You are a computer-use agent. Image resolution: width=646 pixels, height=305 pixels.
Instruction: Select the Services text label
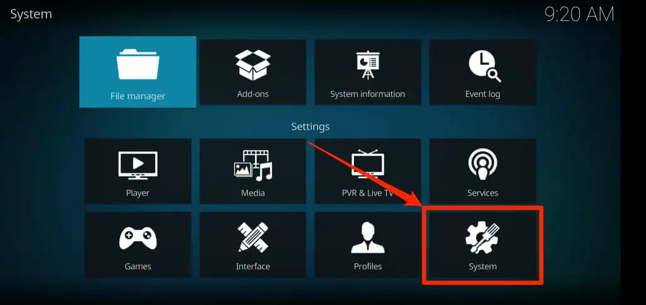point(483,193)
